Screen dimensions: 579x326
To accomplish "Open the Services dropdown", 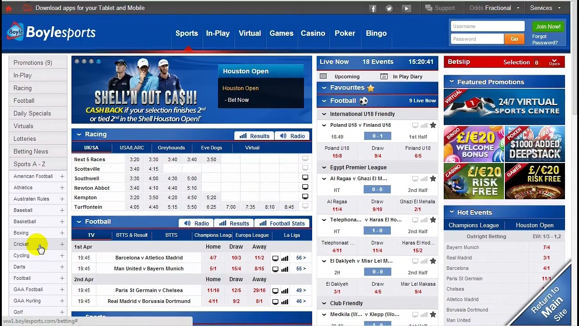I will point(545,8).
